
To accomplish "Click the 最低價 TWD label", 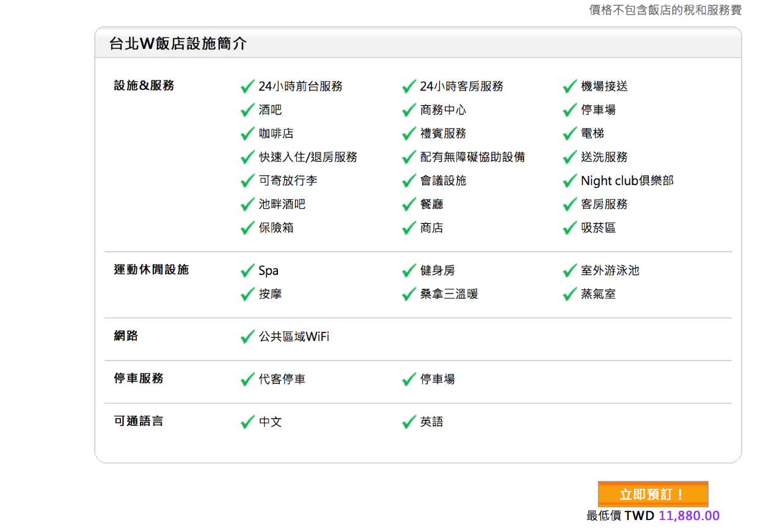I will (620, 516).
